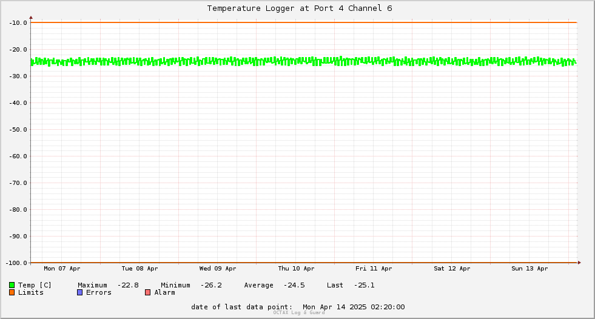Screen dimensions: 595x319
Task: Click the 'Sun 13 Apr' axis label
Action: click(529, 269)
